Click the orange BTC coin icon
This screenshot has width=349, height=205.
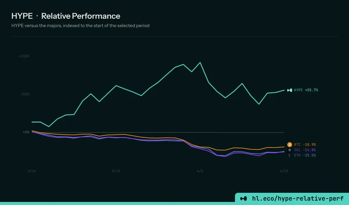pyautogui.click(x=289, y=144)
